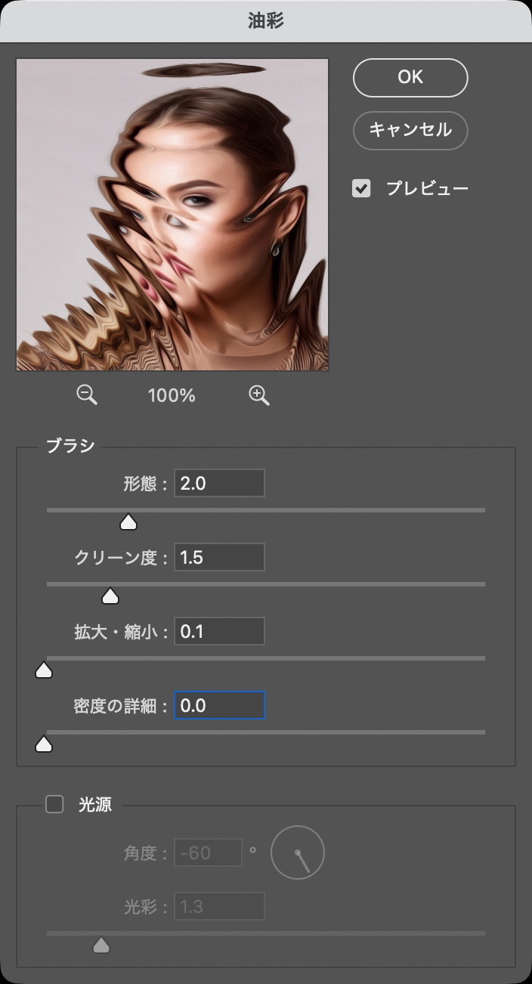Click the クリーン度 value input field
Viewport: 532px width, 984px height.
click(x=219, y=557)
